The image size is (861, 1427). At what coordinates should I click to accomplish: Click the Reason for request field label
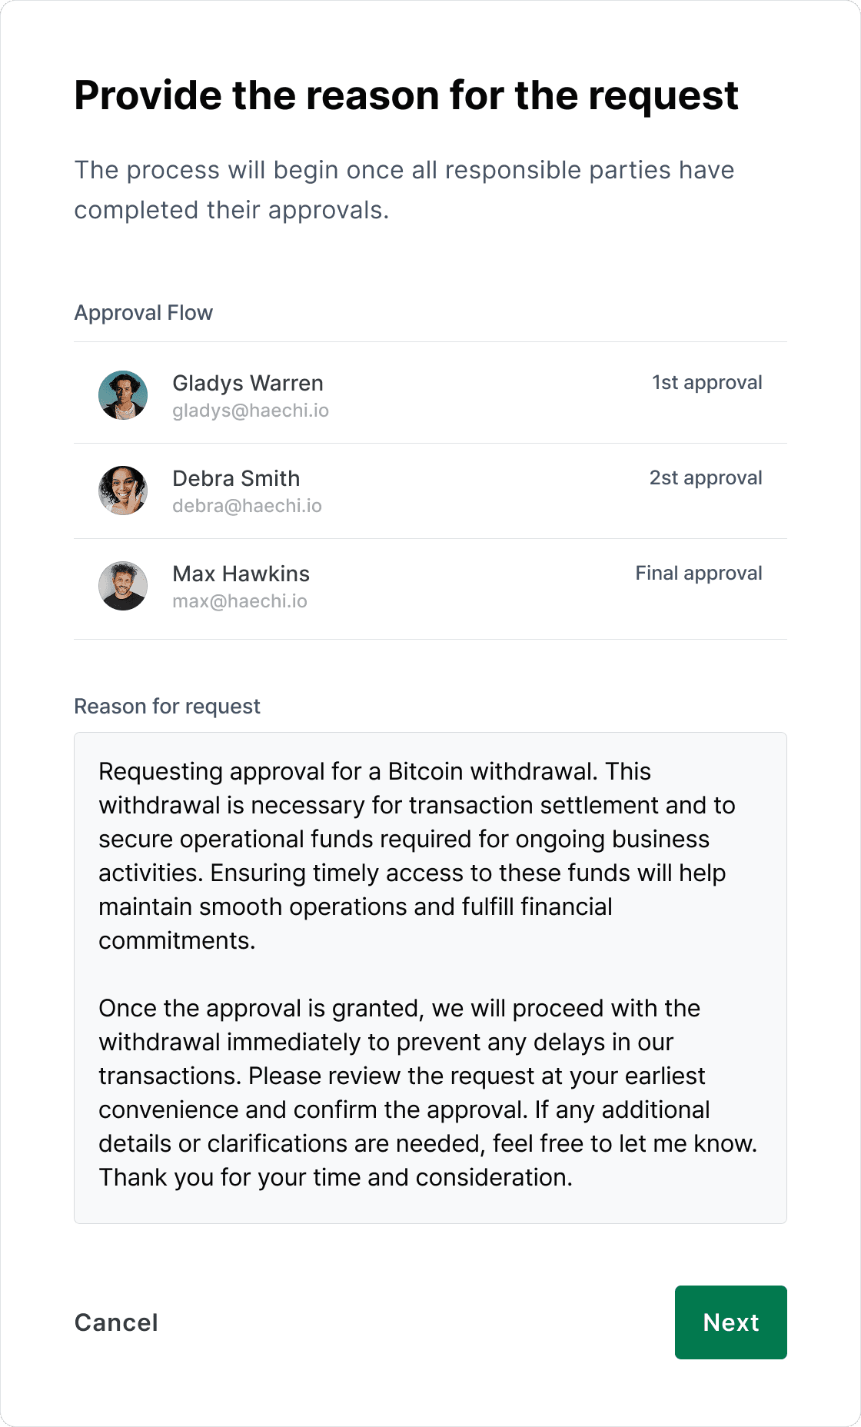click(x=167, y=707)
